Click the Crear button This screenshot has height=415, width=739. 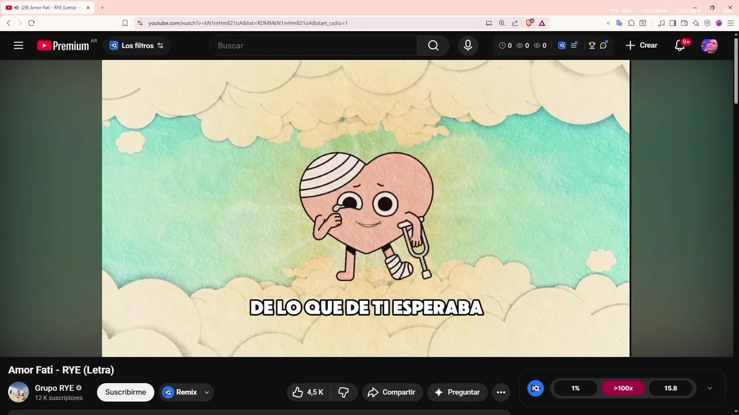tap(641, 45)
